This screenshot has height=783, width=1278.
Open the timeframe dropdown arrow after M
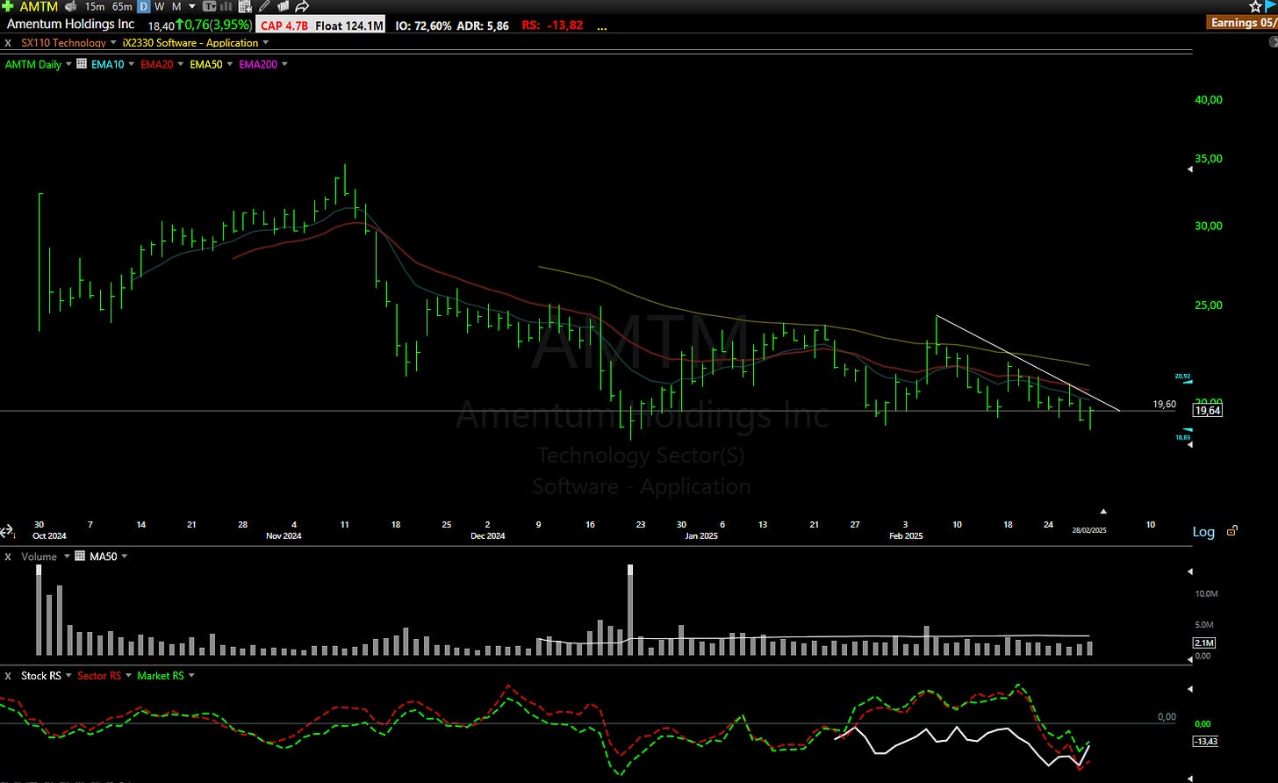pos(192,7)
